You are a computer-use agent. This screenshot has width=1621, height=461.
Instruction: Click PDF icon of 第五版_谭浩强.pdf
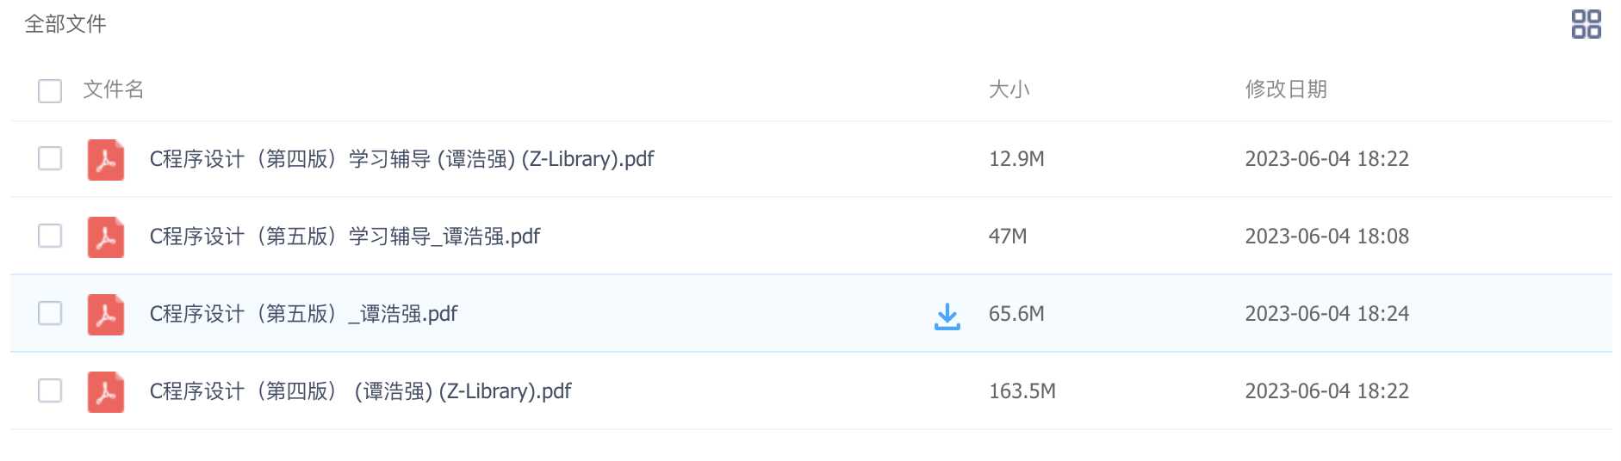pyautogui.click(x=106, y=315)
